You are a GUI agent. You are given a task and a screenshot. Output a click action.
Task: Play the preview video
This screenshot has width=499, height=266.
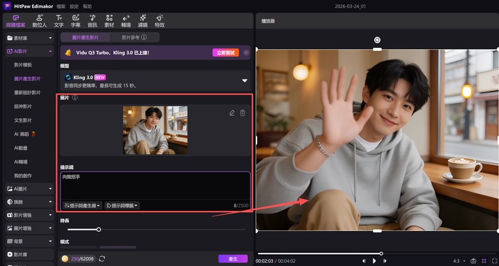click(374, 261)
